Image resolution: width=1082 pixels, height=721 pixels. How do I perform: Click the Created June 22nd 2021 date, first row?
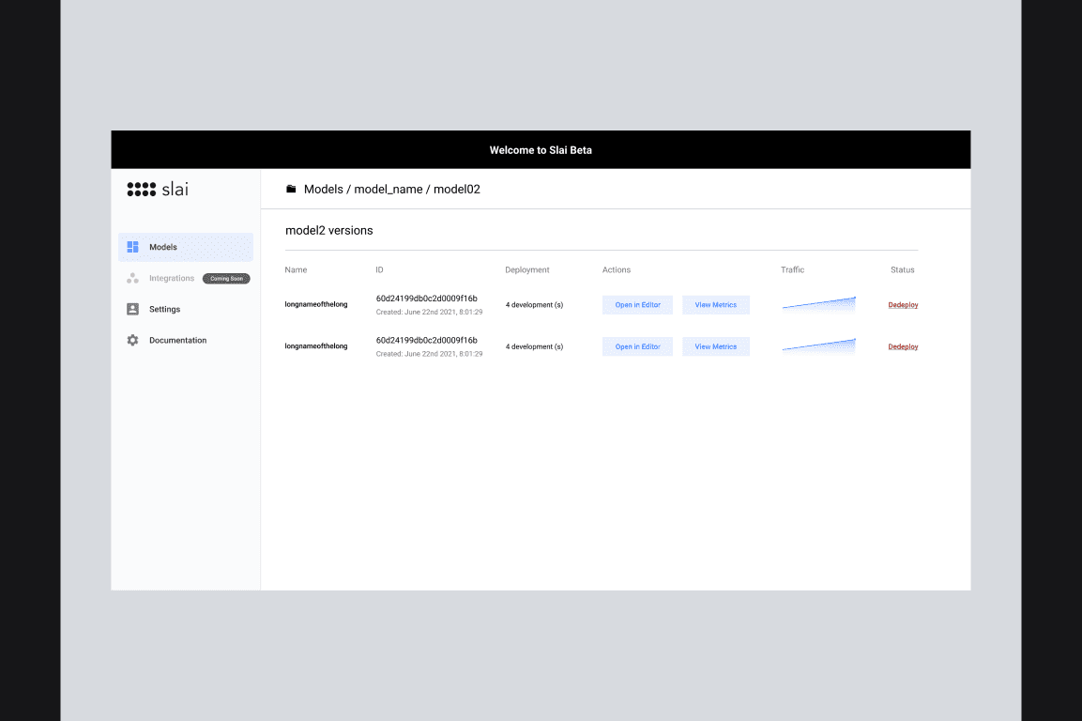(429, 313)
